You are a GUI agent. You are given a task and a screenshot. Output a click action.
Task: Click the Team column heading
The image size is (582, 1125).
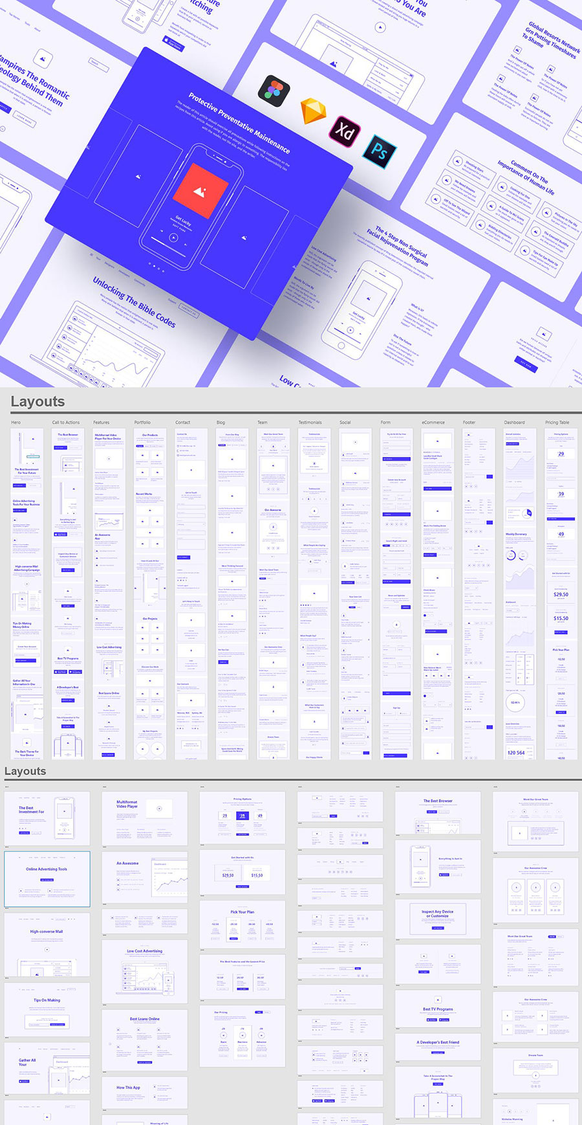coord(263,422)
